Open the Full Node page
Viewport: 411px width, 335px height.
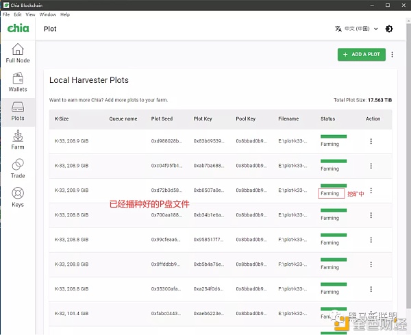[18, 53]
